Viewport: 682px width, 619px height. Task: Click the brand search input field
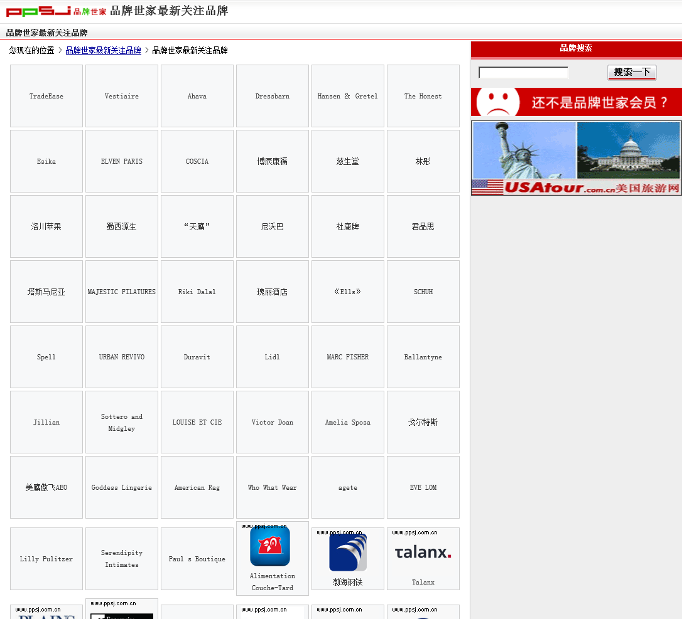click(523, 73)
